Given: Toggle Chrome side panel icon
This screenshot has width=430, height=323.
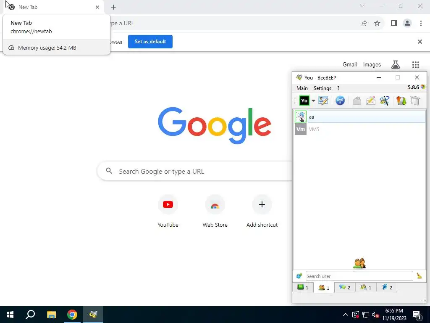Looking at the screenshot, I should [394, 24].
